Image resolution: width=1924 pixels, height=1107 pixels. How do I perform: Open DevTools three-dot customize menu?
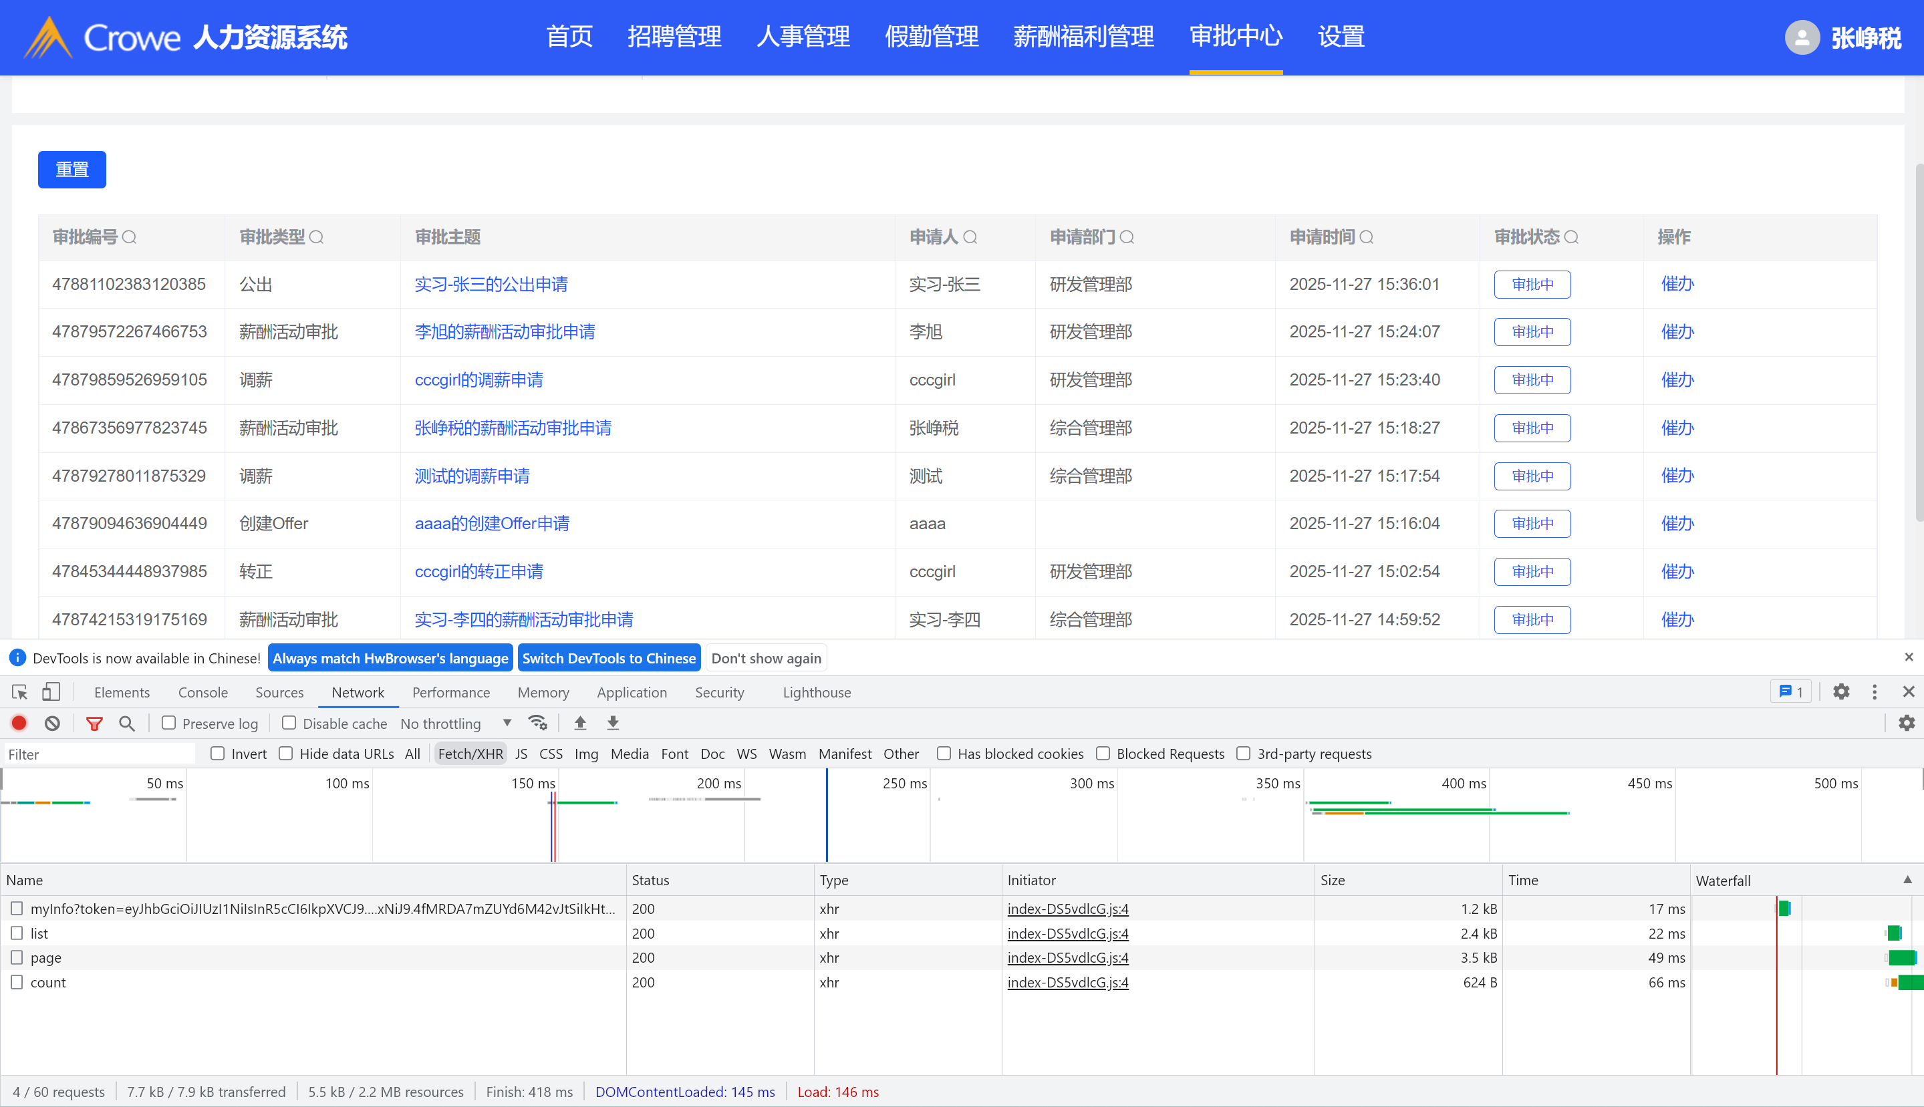pos(1875,692)
